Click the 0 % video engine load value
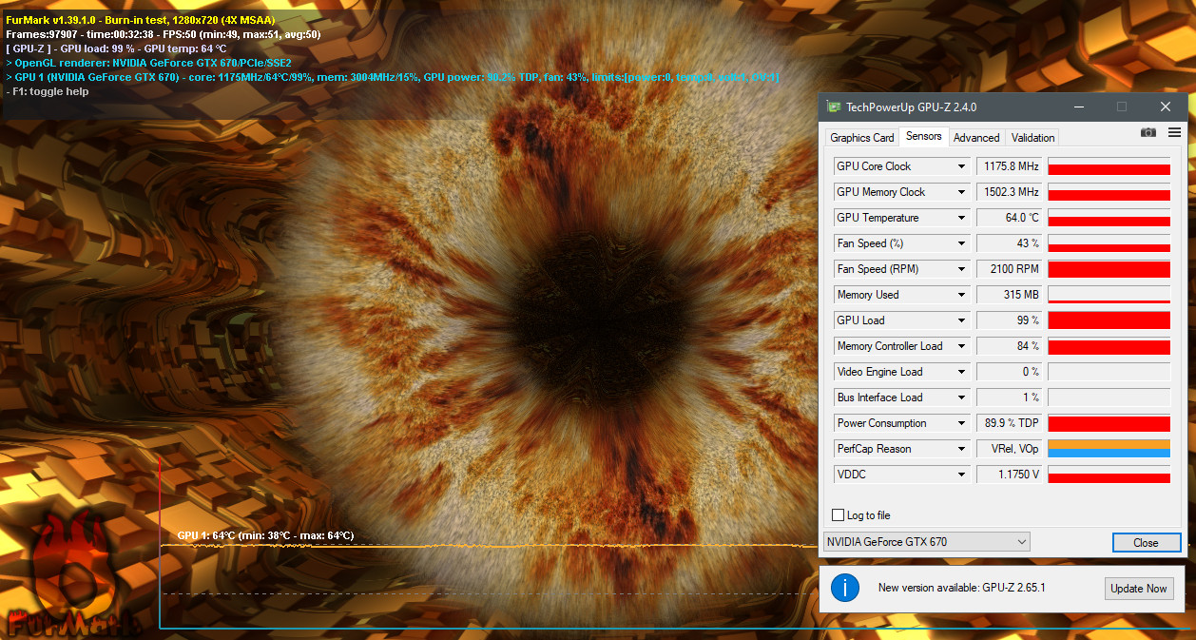1196x640 pixels. pyautogui.click(x=1010, y=372)
